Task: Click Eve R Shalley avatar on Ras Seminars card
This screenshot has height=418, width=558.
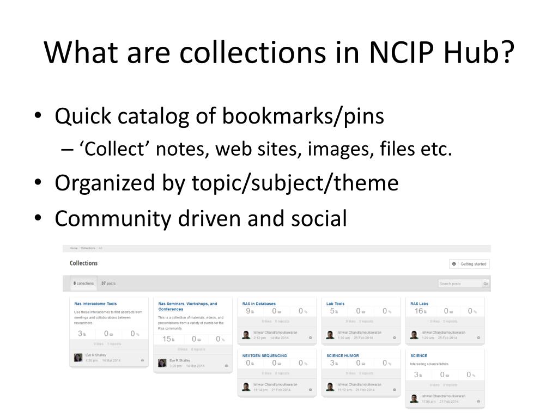Action: point(162,363)
